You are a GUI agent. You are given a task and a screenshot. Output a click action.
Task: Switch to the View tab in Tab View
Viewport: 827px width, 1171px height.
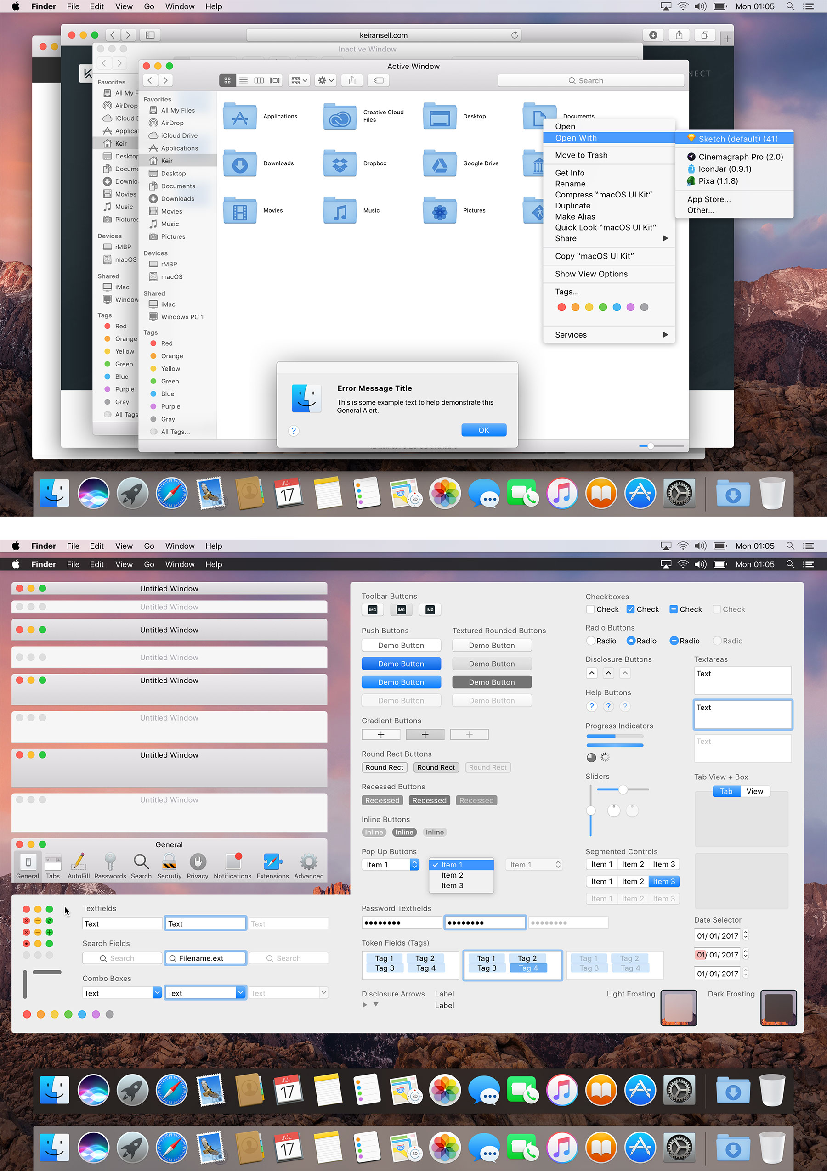pyautogui.click(x=755, y=791)
